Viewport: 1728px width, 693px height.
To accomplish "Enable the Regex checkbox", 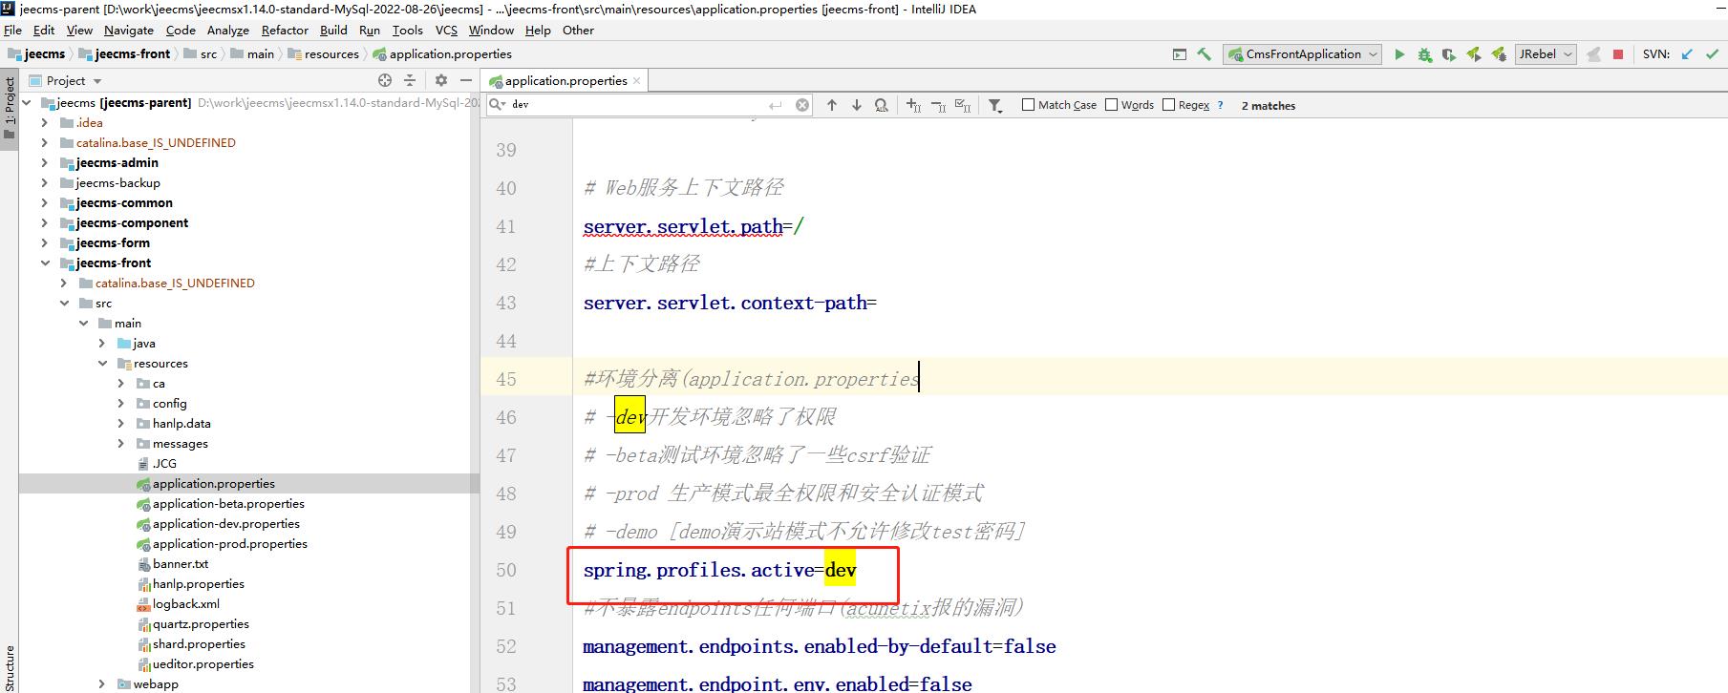I will [x=1168, y=105].
